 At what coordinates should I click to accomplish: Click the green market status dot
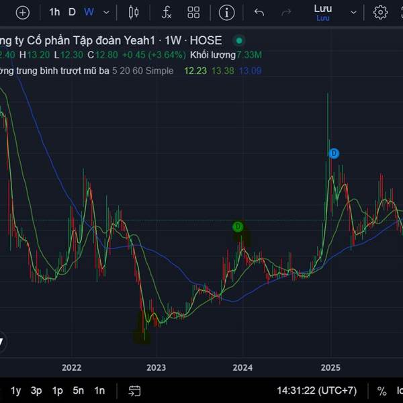point(239,40)
